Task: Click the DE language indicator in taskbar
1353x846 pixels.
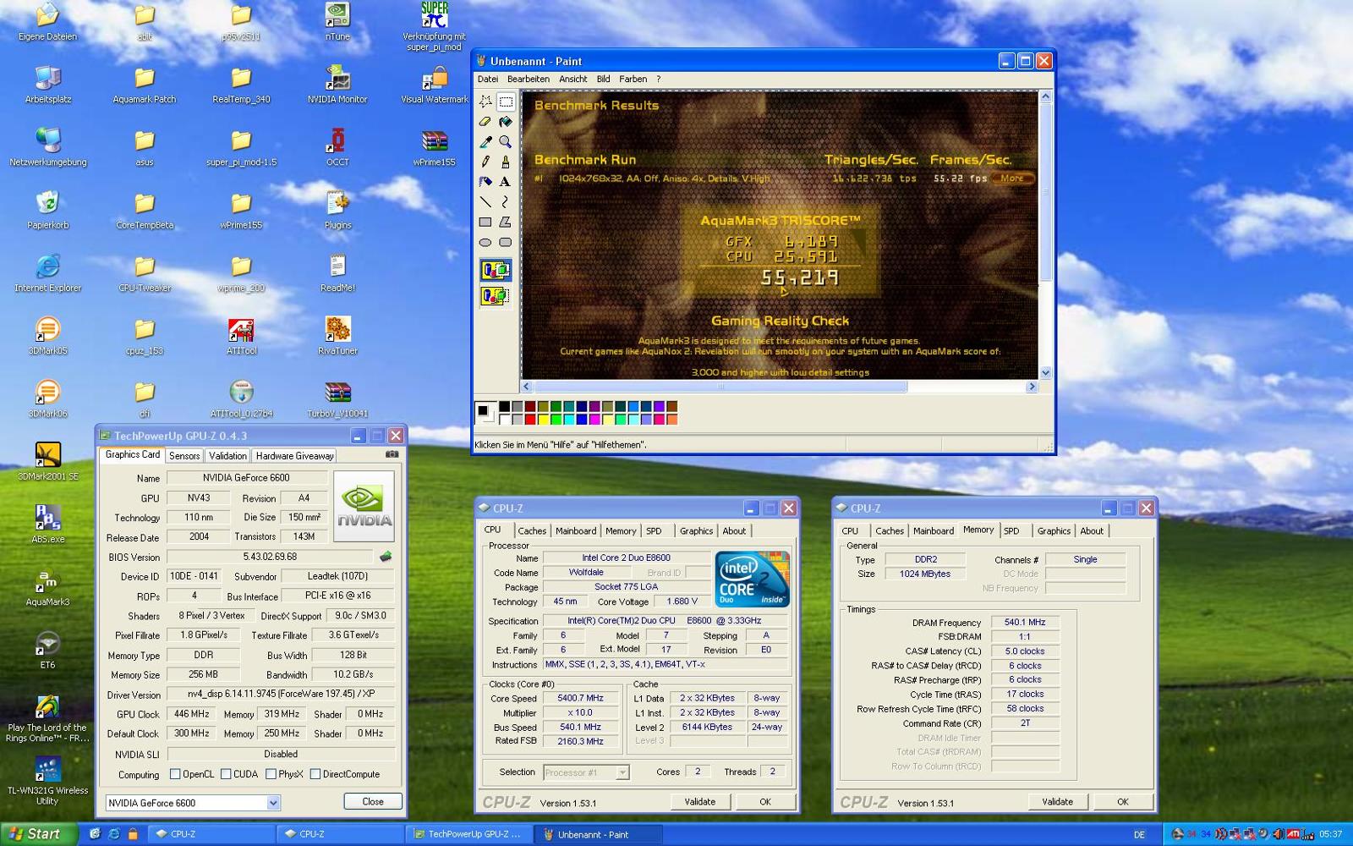Action: tap(1139, 835)
